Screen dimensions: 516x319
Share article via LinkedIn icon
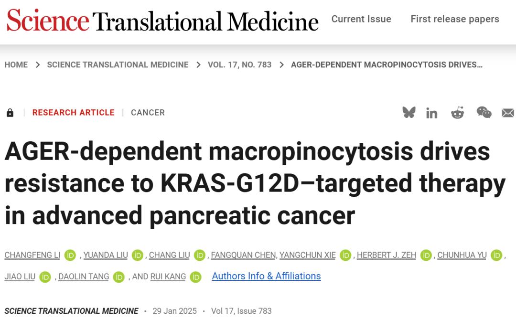point(431,113)
